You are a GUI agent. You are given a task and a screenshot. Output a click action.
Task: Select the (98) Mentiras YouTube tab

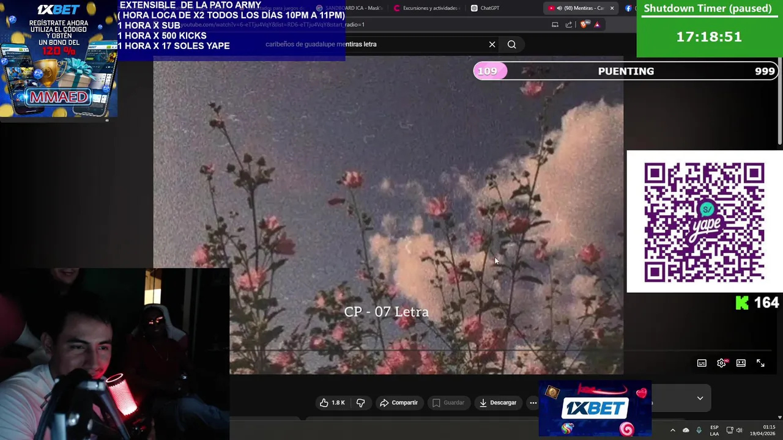point(581,8)
